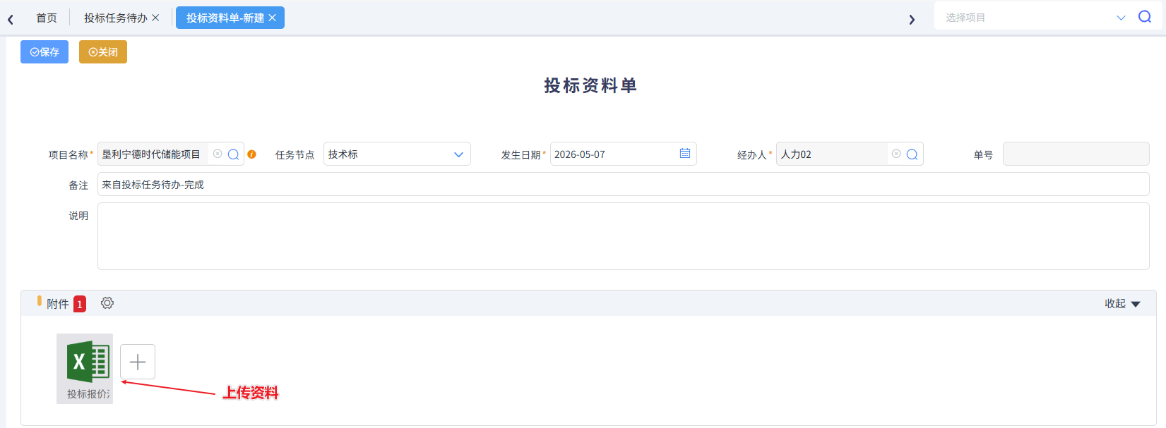Image resolution: width=1166 pixels, height=428 pixels.
Task: Click the 单号 field
Action: tap(1076, 154)
